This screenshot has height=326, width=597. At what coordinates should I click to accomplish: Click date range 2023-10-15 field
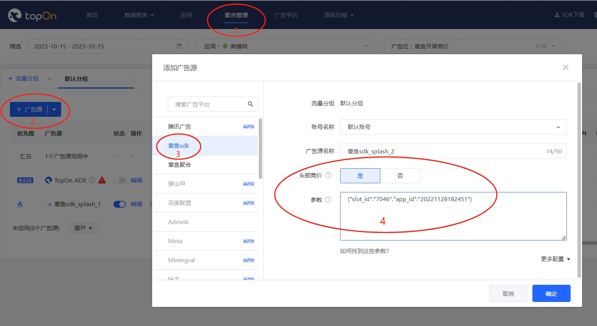[x=107, y=46]
